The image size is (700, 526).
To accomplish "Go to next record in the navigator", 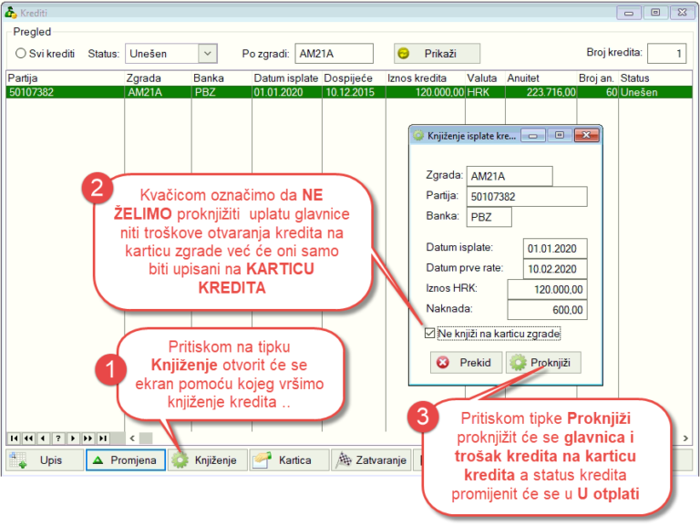I will pyautogui.click(x=73, y=438).
